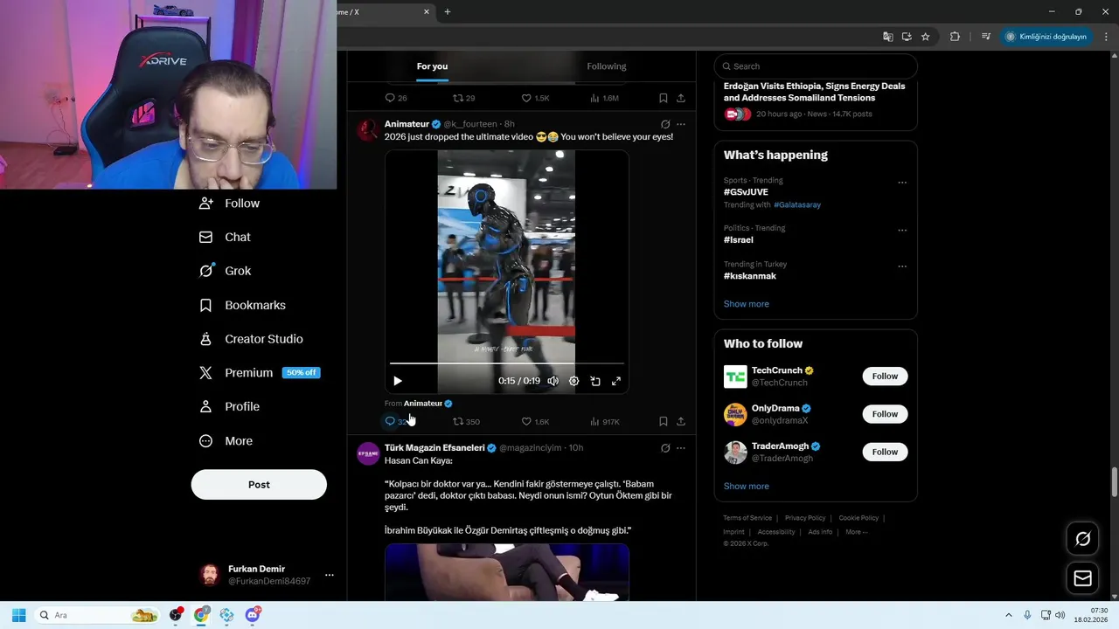Follow OnlyDrama
Image resolution: width=1119 pixels, height=629 pixels.
[885, 414]
